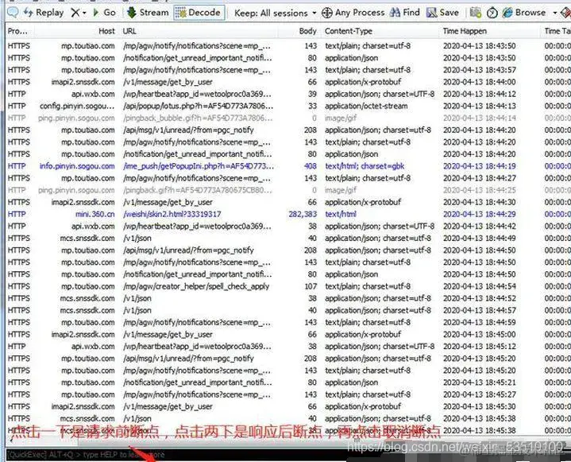The height and width of the screenshot is (462, 571).
Task: Click the Save toolbar button
Action: tap(442, 13)
